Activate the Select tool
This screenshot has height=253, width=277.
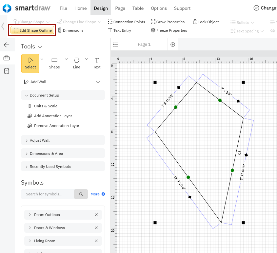click(30, 63)
